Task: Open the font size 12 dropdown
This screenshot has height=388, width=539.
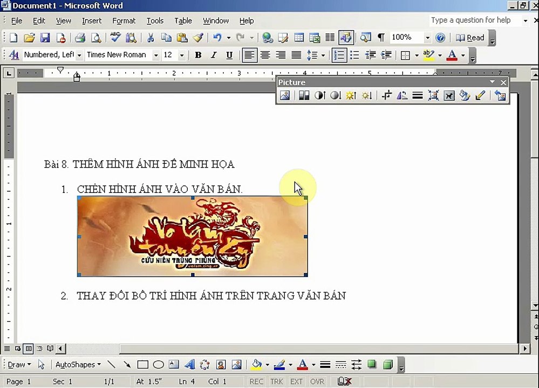Action: coord(182,55)
